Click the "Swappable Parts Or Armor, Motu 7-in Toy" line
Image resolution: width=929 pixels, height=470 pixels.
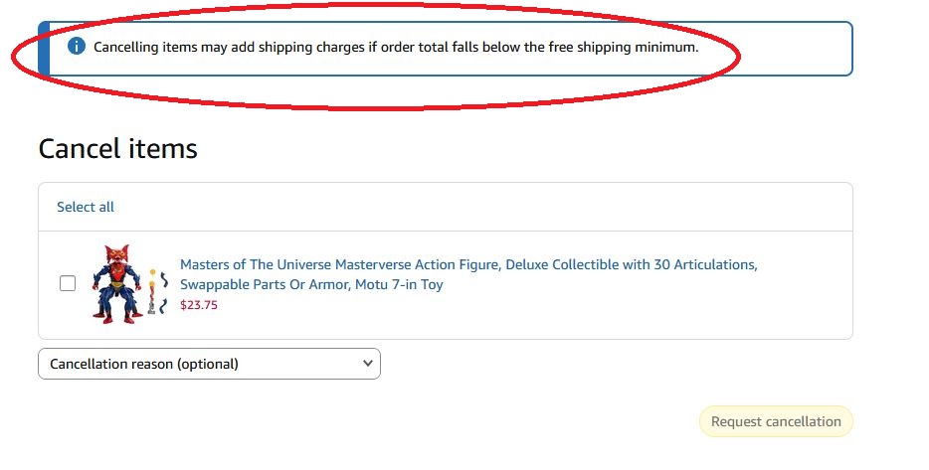(x=311, y=284)
